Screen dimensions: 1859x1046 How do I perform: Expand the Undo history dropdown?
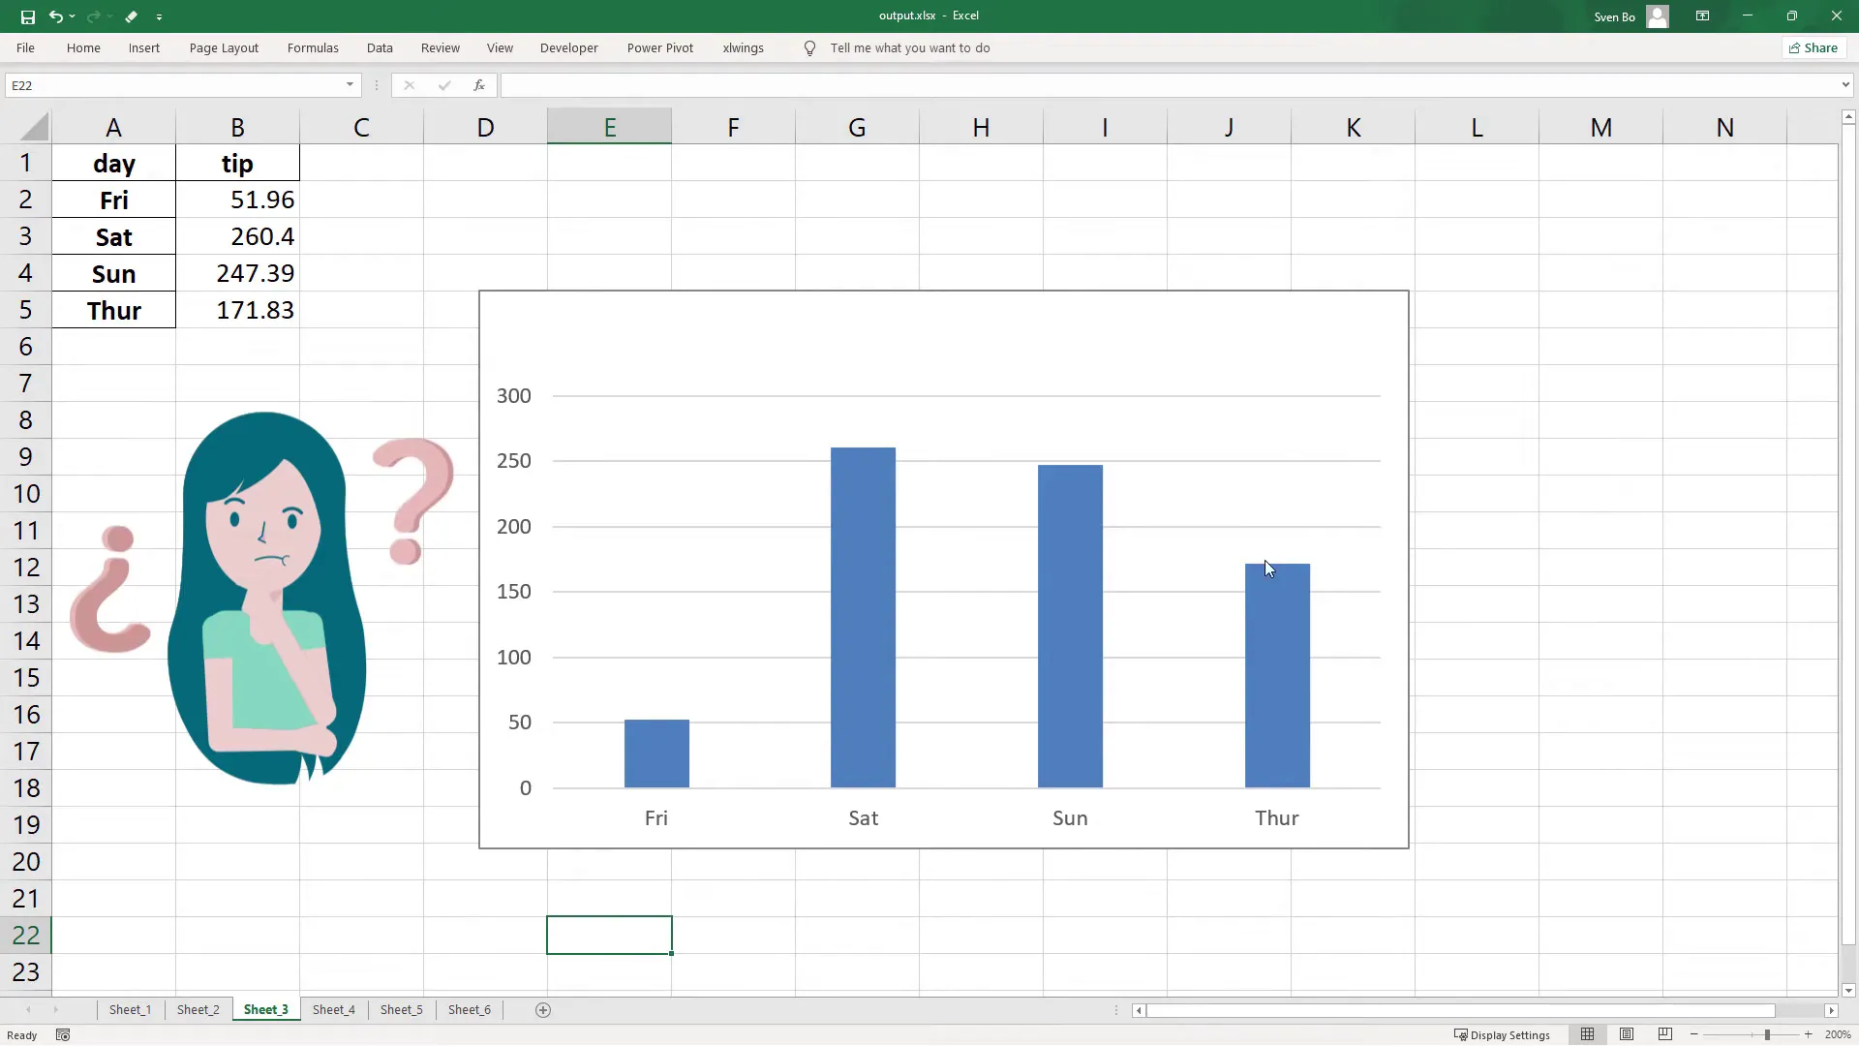(x=74, y=16)
